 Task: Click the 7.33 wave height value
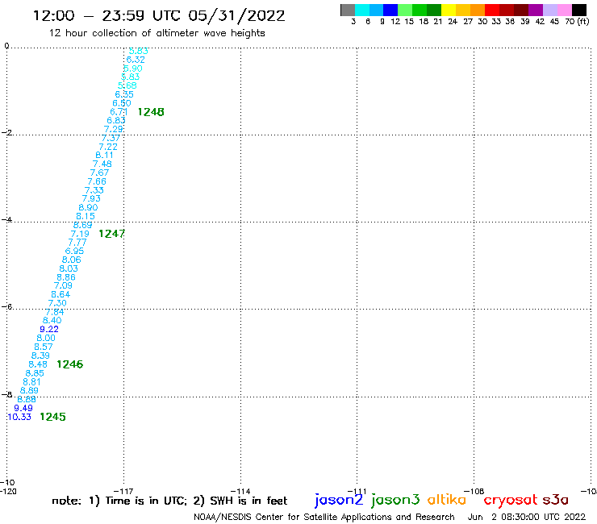point(94,190)
